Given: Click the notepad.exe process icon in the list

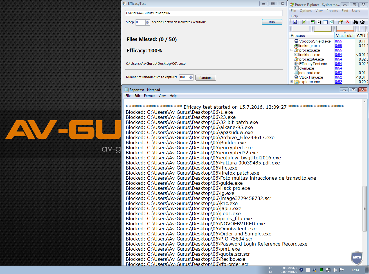Looking at the screenshot, I should [x=296, y=73].
